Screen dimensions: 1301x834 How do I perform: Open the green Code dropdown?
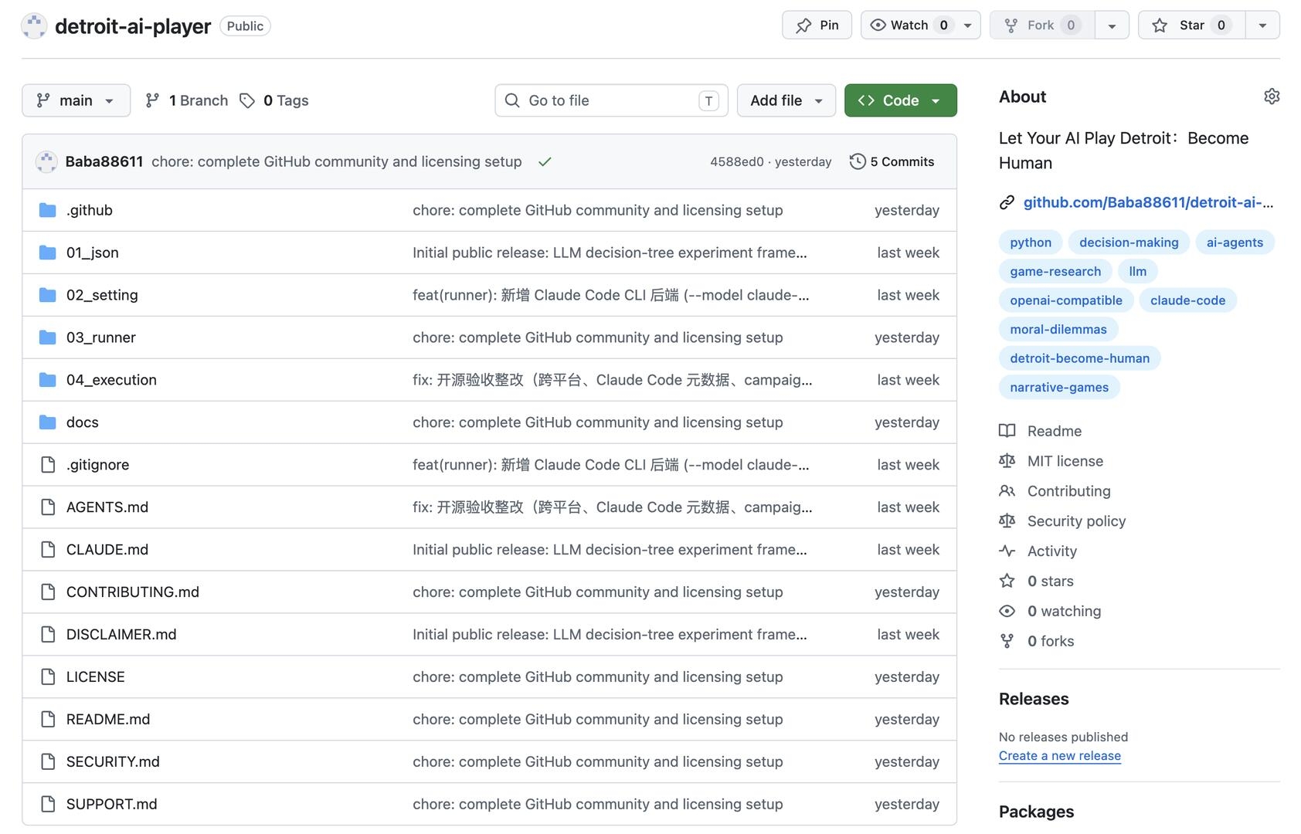[x=901, y=100]
